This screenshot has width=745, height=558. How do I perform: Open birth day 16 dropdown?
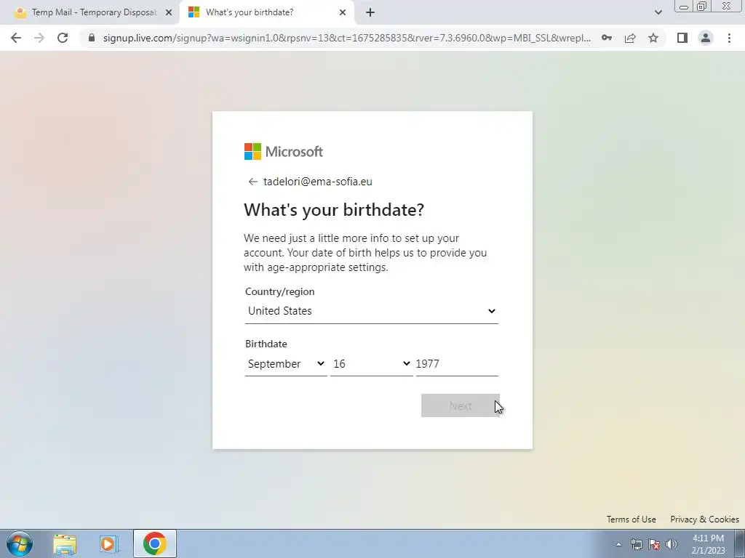(371, 364)
